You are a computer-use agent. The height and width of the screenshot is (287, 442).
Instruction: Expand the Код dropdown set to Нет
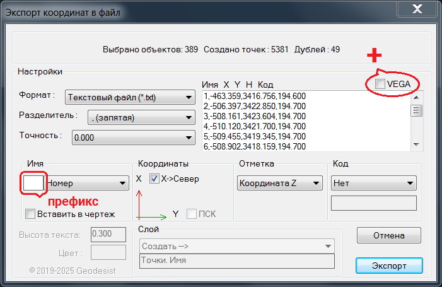pos(373,184)
